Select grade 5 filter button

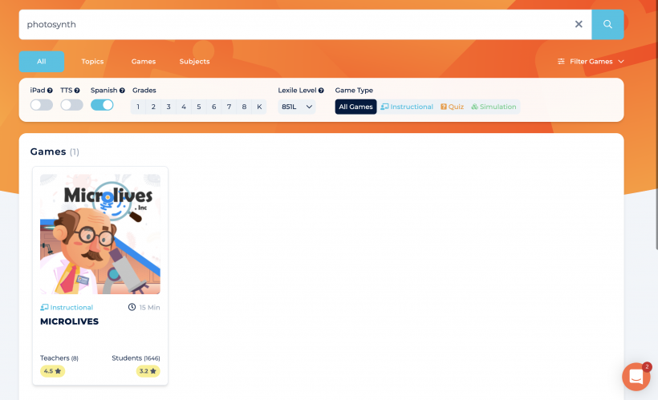click(198, 107)
